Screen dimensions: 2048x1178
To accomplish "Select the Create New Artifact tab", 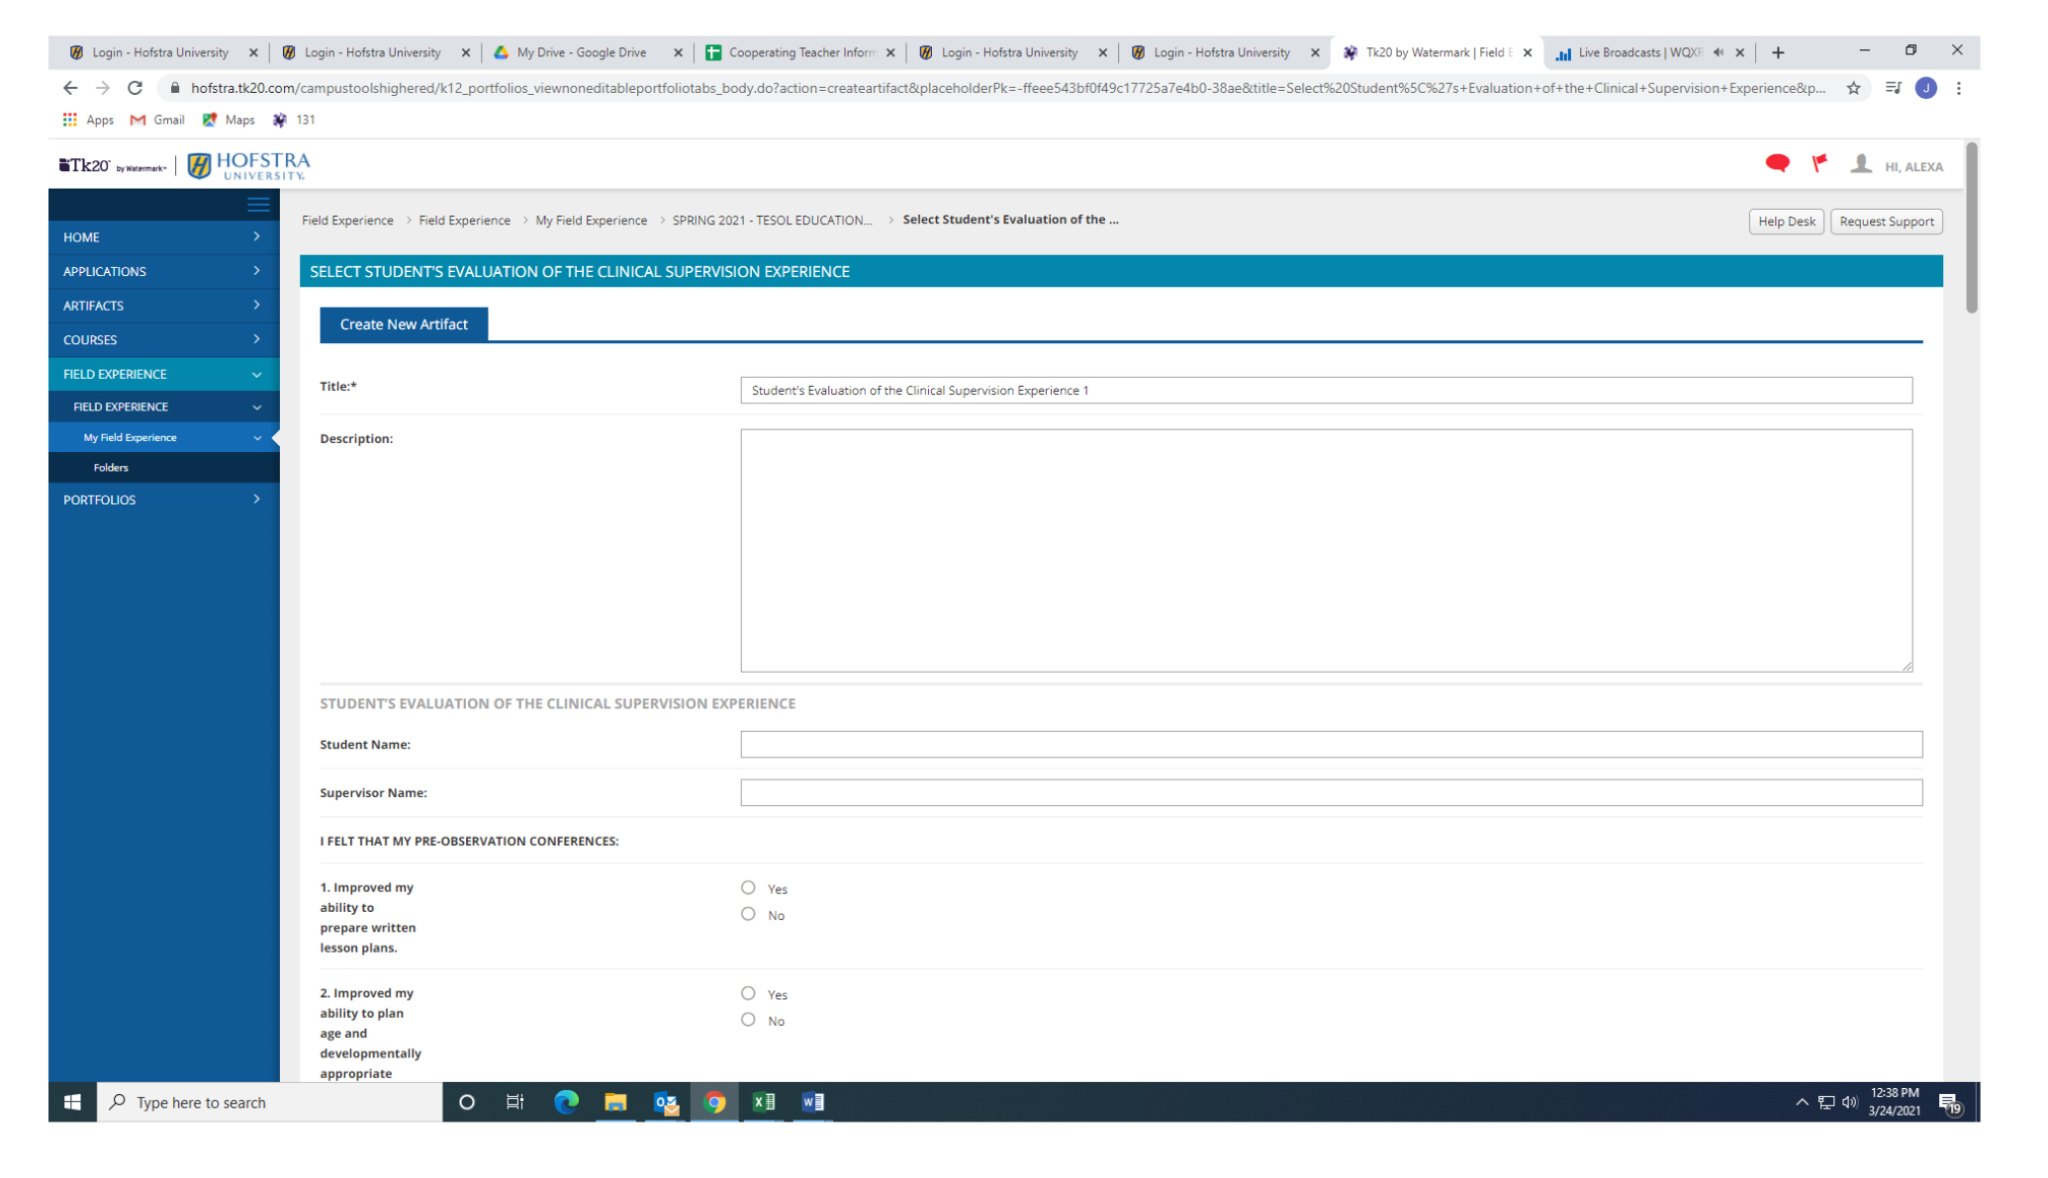I will [x=404, y=324].
